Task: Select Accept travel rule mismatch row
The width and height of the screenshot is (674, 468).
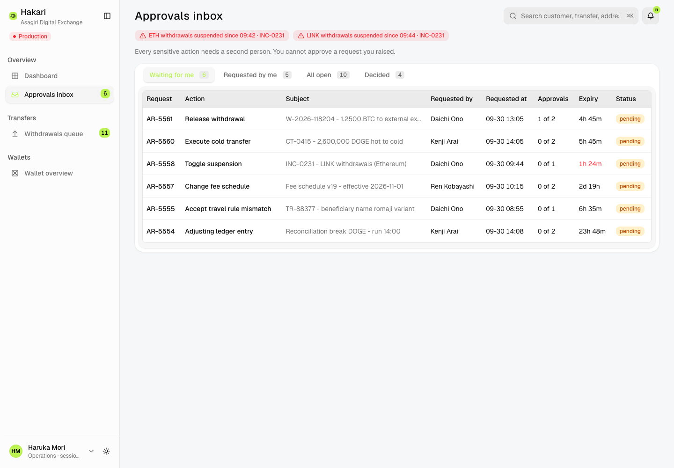Action: (x=397, y=209)
